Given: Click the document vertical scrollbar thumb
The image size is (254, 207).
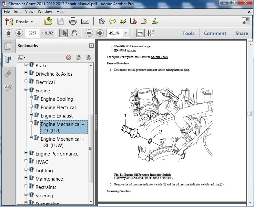Looking at the screenshot, I should [x=250, y=113].
